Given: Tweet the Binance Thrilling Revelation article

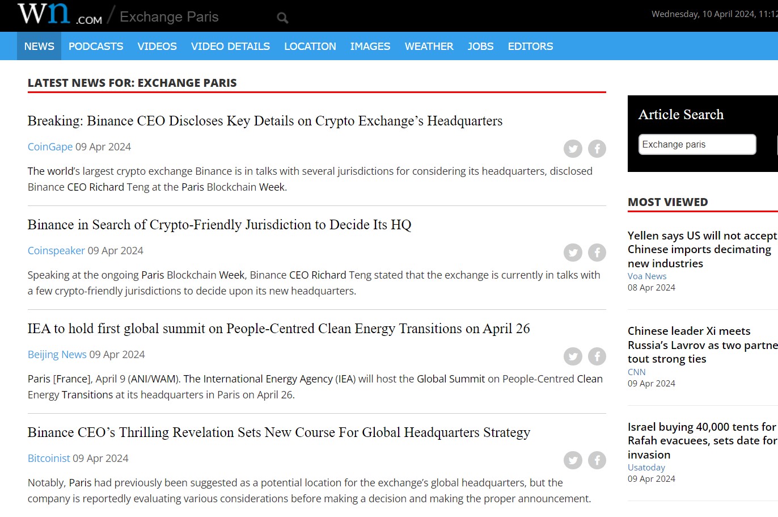Looking at the screenshot, I should click(x=573, y=460).
